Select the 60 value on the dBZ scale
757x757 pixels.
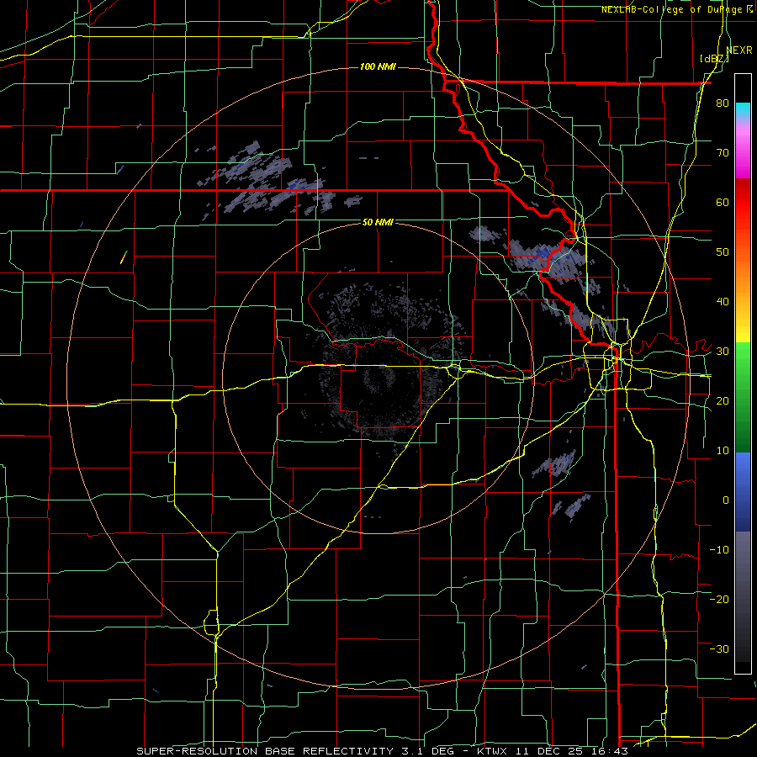point(723,202)
